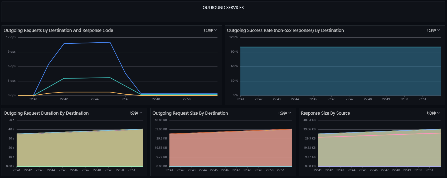Click the yellow filled area in Request Duration chart
The width and height of the screenshot is (447, 178).
tap(79, 150)
